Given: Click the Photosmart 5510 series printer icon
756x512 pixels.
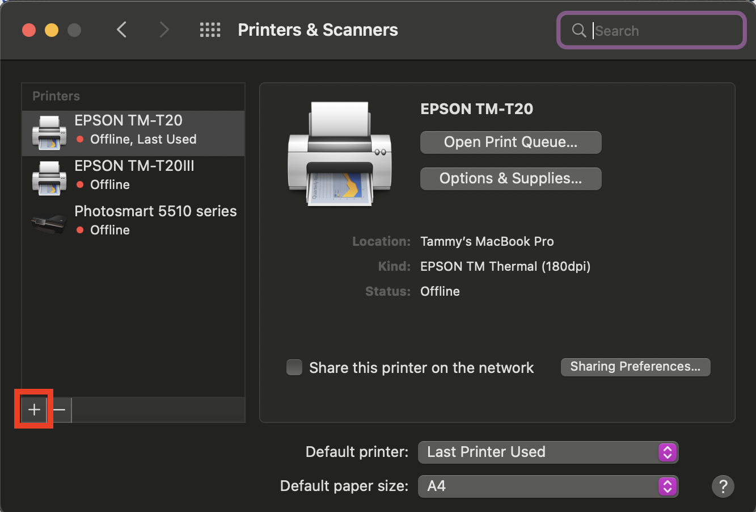Looking at the screenshot, I should pos(49,224).
